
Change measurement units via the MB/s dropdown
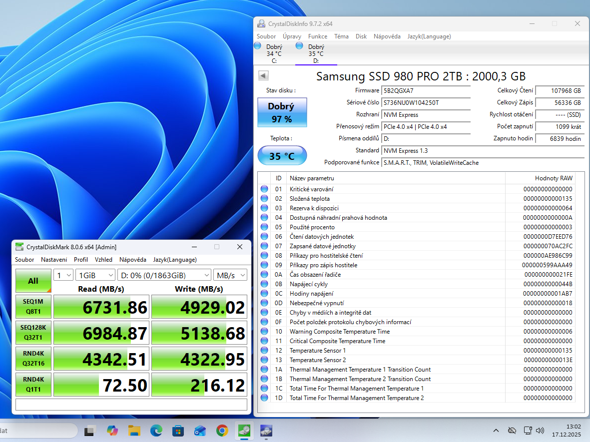pos(230,275)
